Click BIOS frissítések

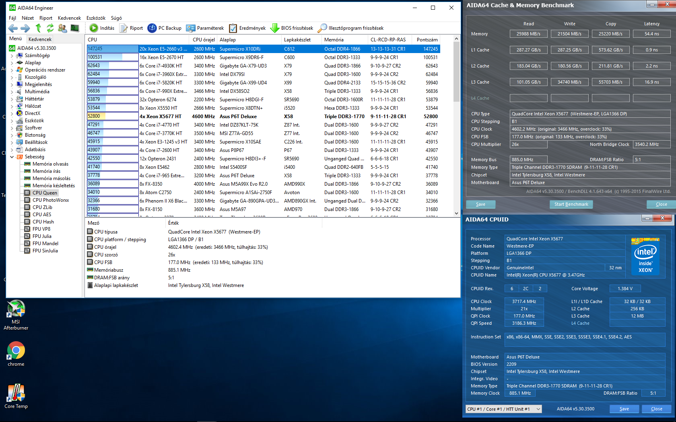(x=292, y=28)
